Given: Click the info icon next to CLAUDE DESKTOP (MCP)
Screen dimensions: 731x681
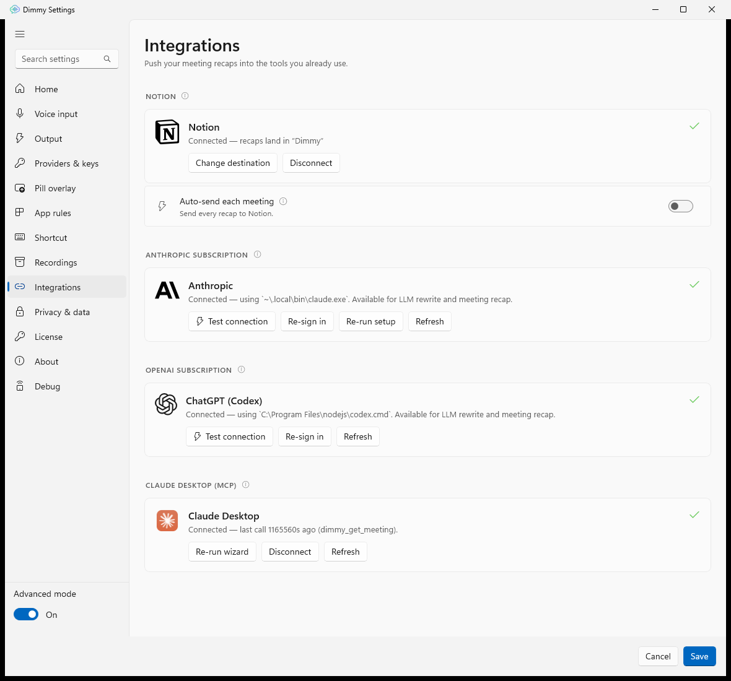Looking at the screenshot, I should pos(246,484).
